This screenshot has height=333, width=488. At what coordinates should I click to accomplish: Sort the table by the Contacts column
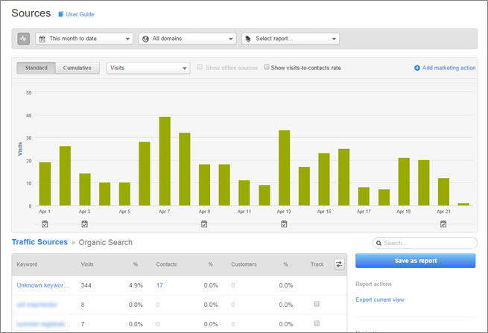pyautogui.click(x=166, y=264)
